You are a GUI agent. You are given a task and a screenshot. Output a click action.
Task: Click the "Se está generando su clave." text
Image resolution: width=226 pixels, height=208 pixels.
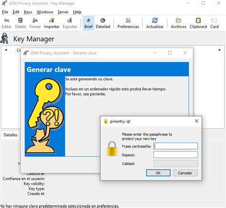[89, 79]
